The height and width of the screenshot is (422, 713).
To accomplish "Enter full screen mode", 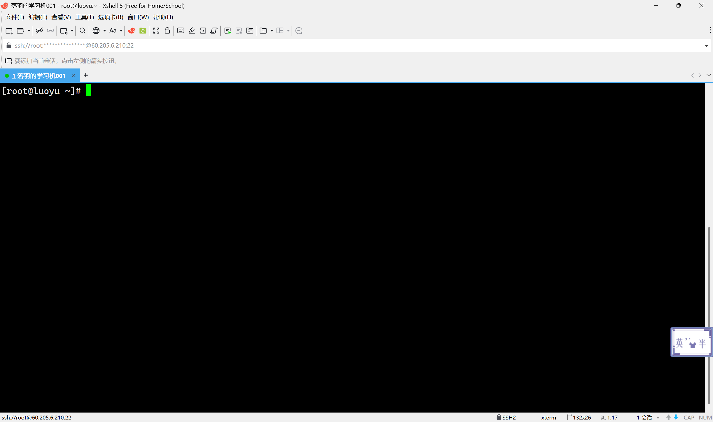I will [x=156, y=30].
